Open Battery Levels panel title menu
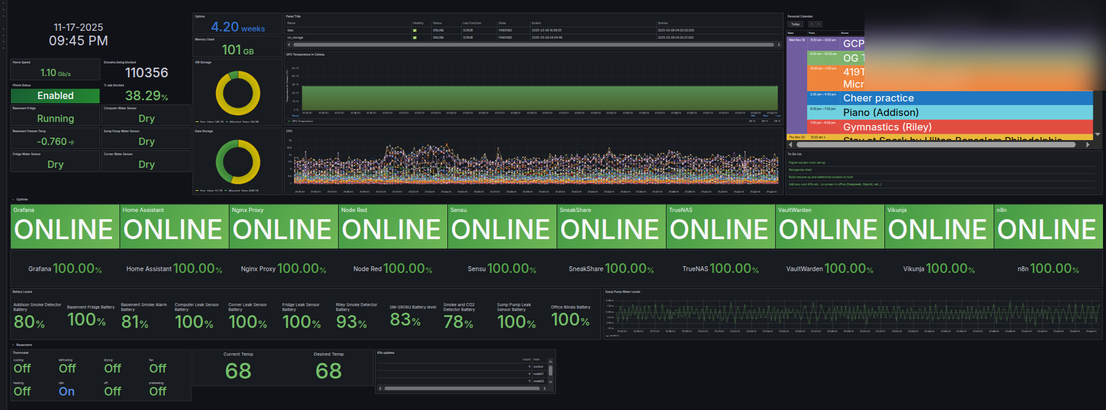 tap(22, 292)
